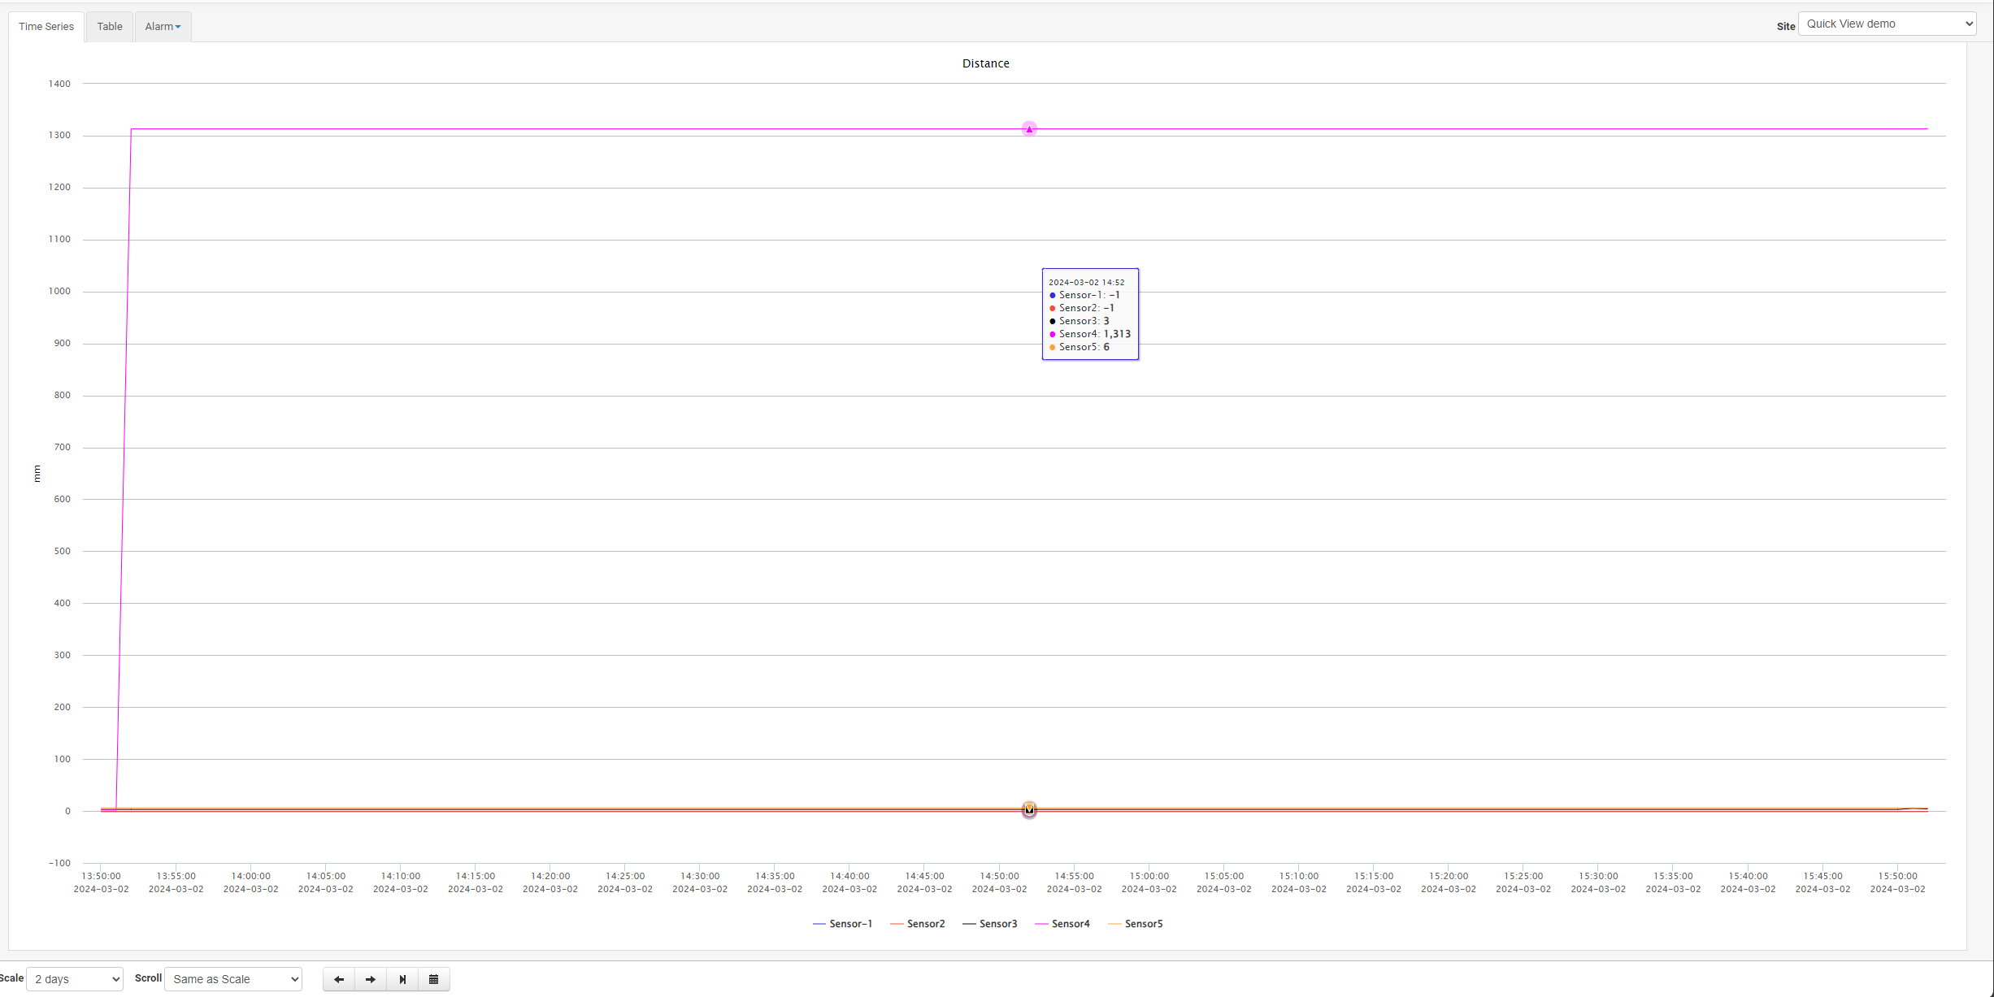The height and width of the screenshot is (997, 1994).
Task: Toggle Sensor5 series in legend
Action: coord(1144,924)
